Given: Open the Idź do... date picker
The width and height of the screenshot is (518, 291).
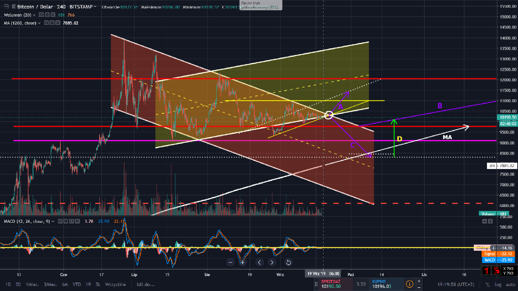Looking at the screenshot, I should click(x=146, y=284).
